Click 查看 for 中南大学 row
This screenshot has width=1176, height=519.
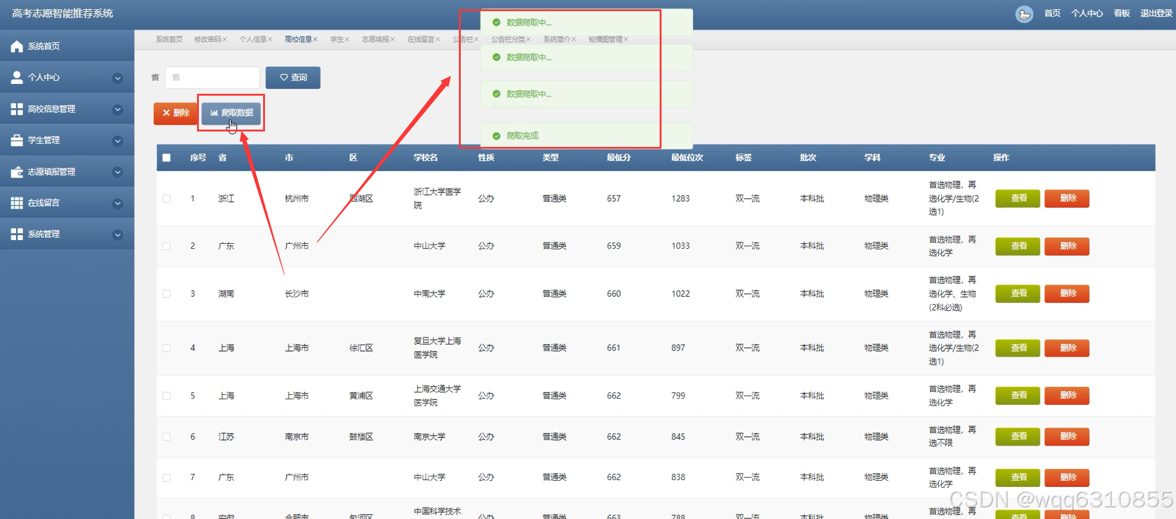1018,294
